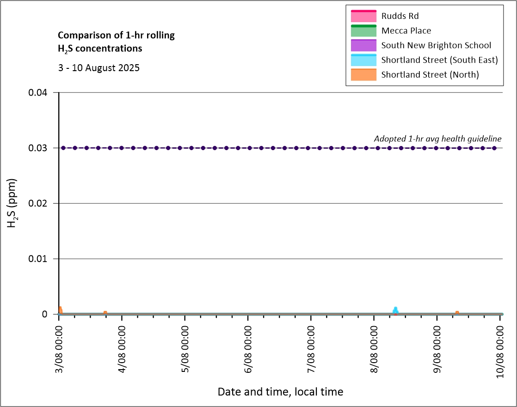Select the 3 - 10 August 2025 subtitle
517x407 pixels.
[98, 67]
